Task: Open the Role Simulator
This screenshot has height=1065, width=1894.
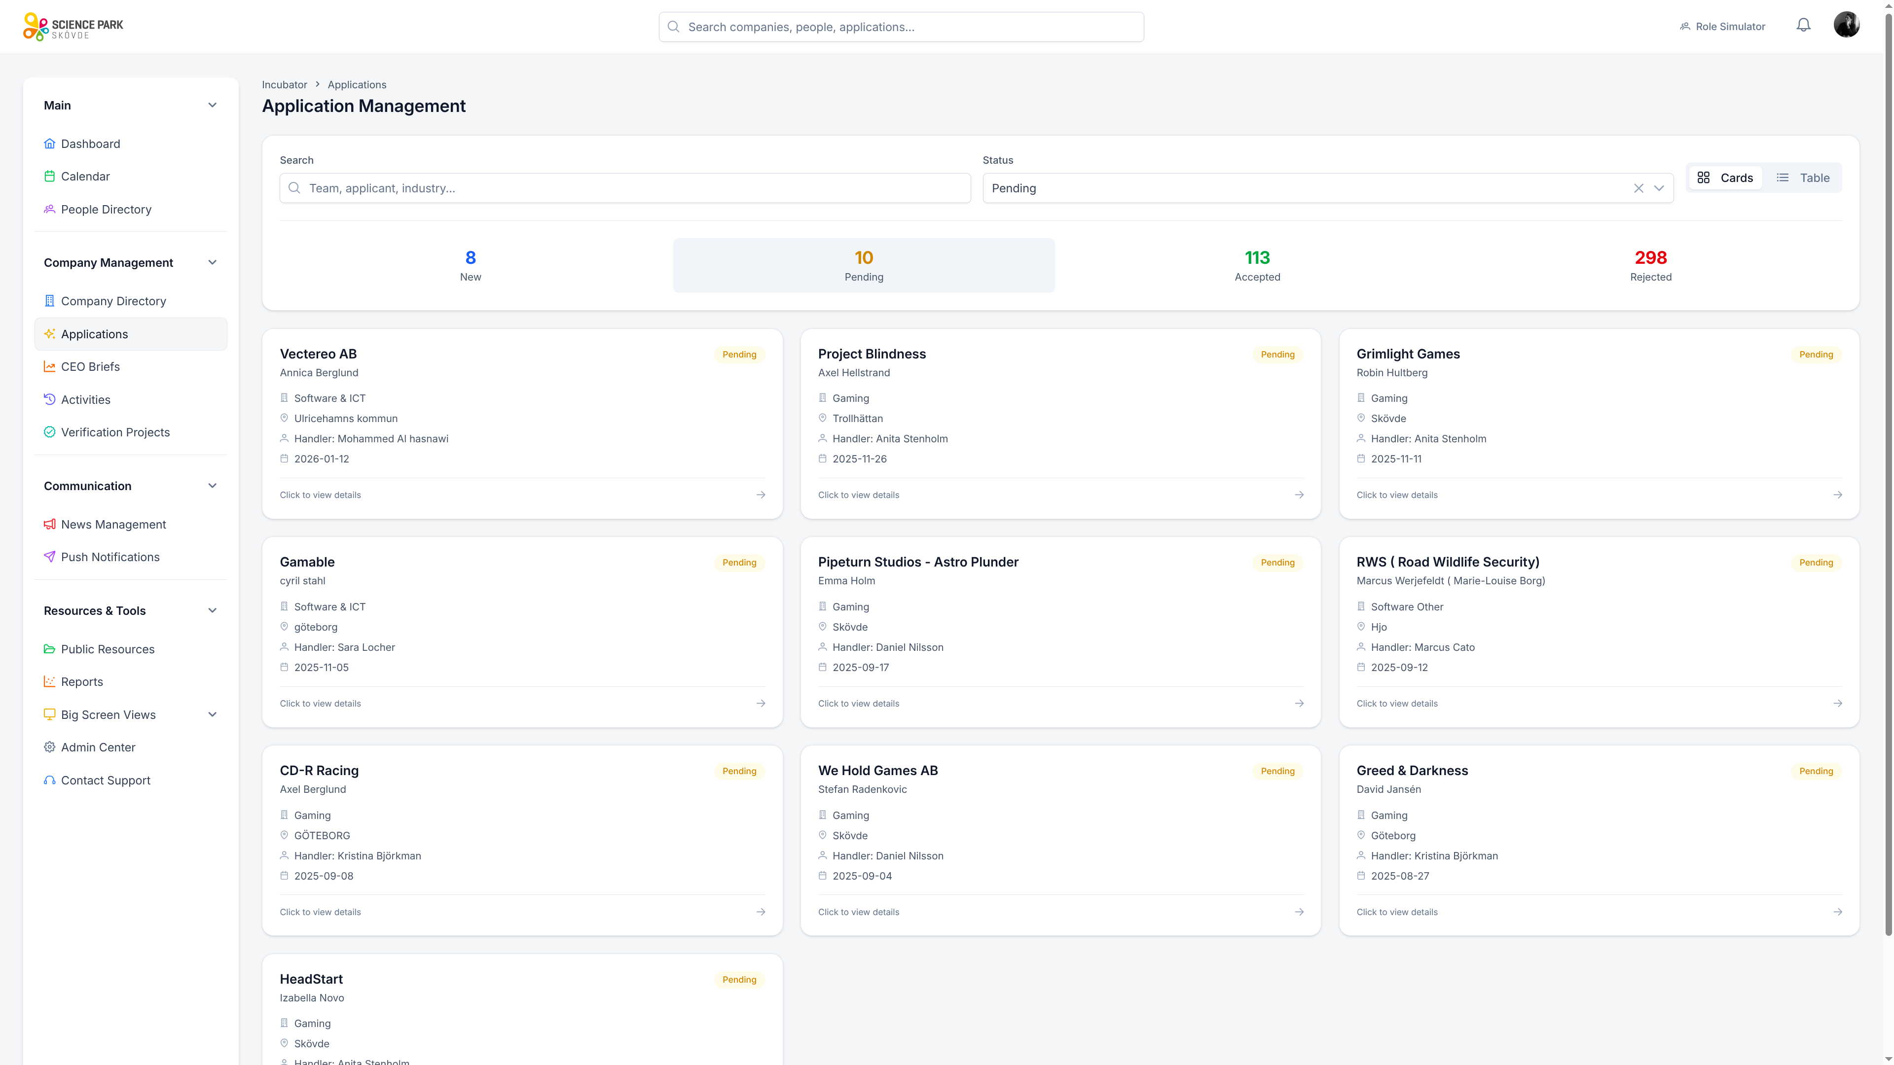Action: pyautogui.click(x=1723, y=27)
